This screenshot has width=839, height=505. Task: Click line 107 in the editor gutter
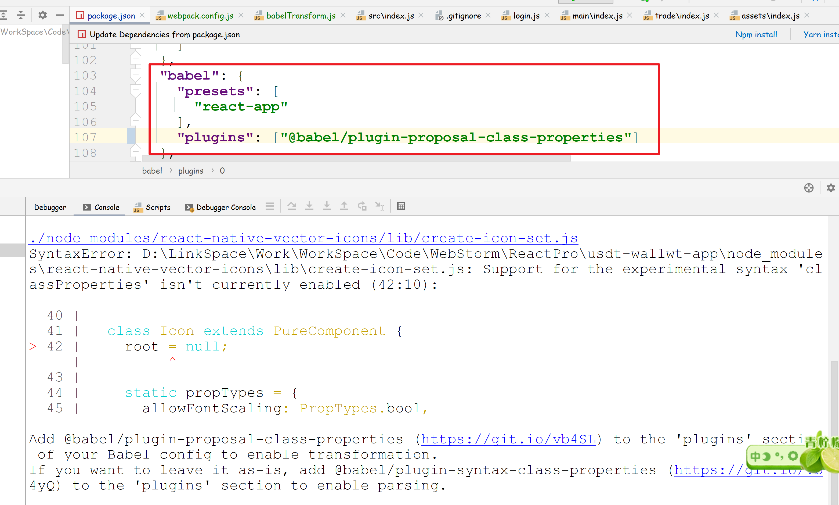coord(85,137)
